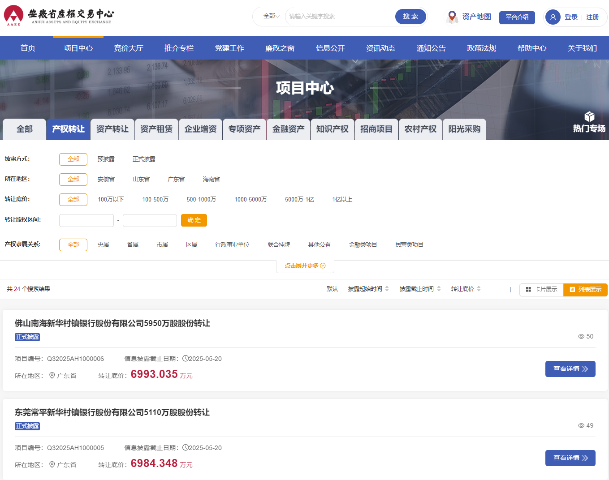Click location pin icon for project Q32025AH1000006
Screen dimensions: 609x480
(x=52, y=375)
